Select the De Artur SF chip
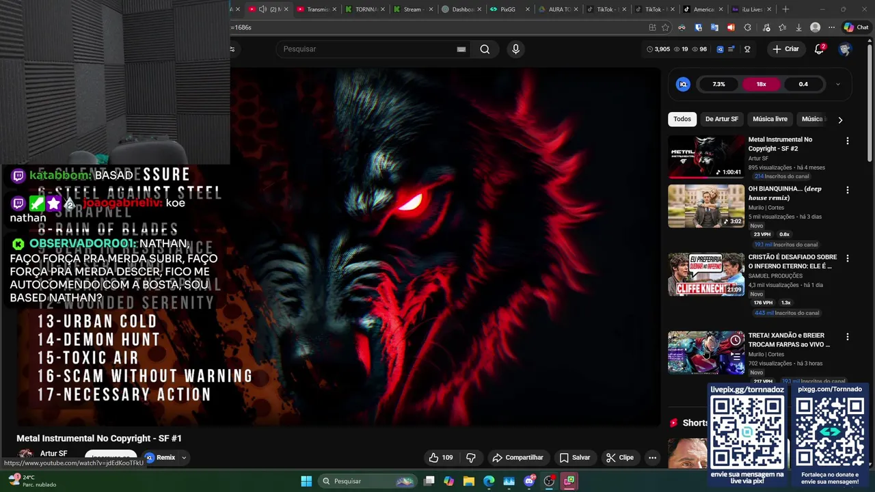Screen dimensions: 875x492 tap(722, 119)
